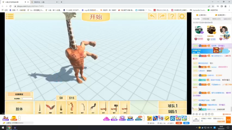Screen dimensions: 232x130
Task: Click the orange 发送 send button
Action: [x=228, y=120]
